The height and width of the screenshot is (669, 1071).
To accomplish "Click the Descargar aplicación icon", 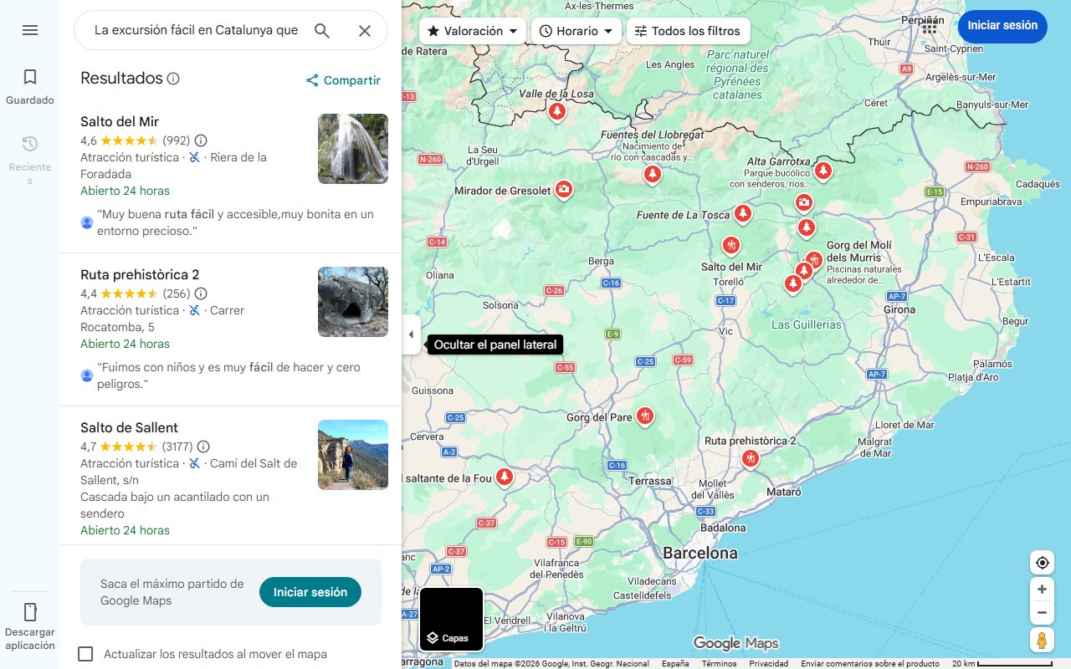I will tap(29, 612).
